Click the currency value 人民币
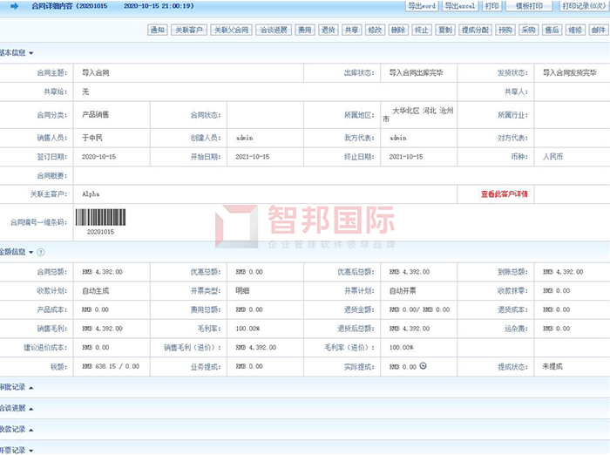 (552, 157)
